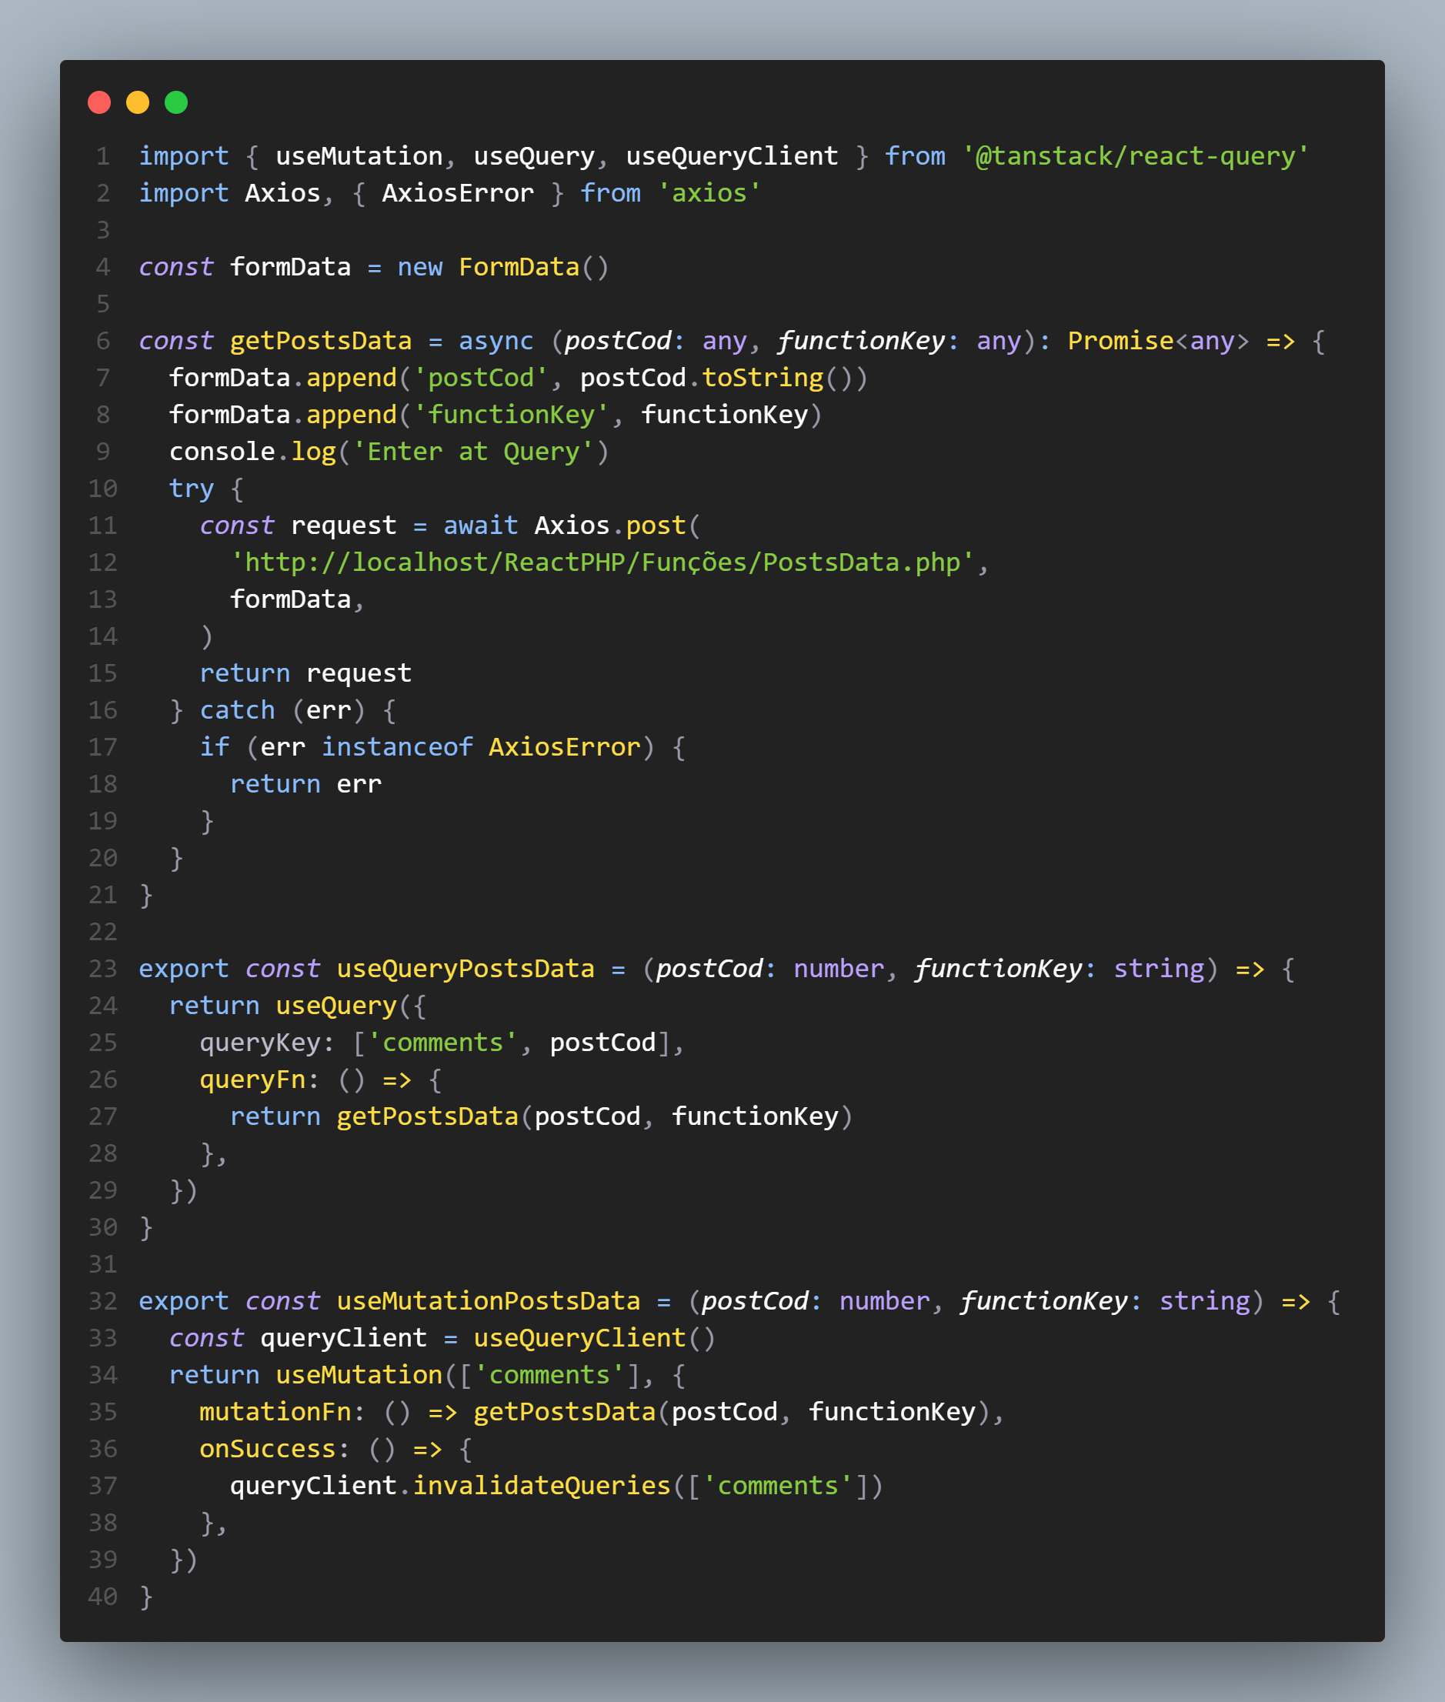Click the 'queryKey' property on line 25
The width and height of the screenshot is (1445, 1702).
pos(261,1042)
